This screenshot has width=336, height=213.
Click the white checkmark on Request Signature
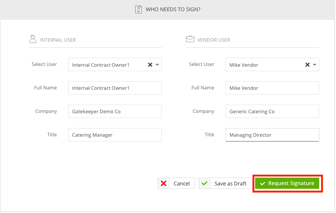click(263, 184)
